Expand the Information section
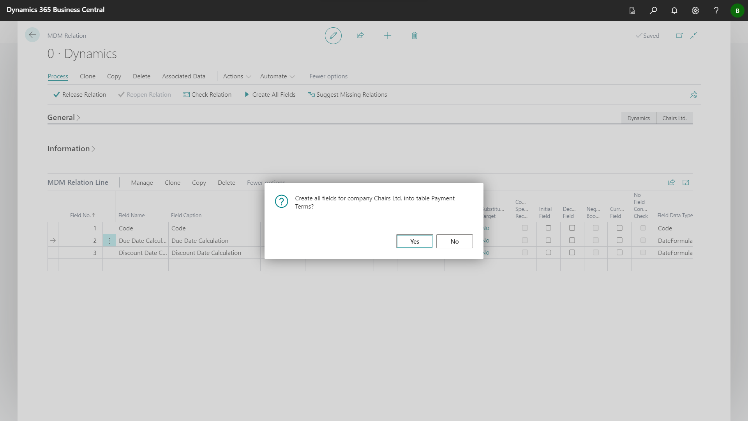Viewport: 748px width, 421px height. pos(71,149)
